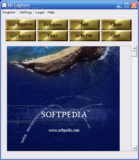Select the Get Area capture button
This screenshot has width=139, height=160.
(x=52, y=24)
